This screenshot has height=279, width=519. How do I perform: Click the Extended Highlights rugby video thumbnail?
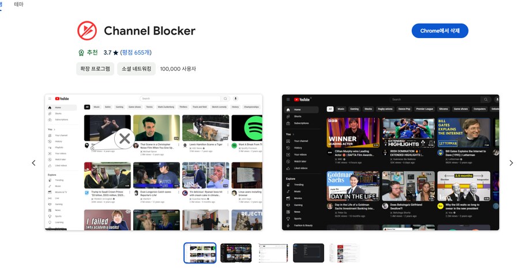[x=408, y=133]
